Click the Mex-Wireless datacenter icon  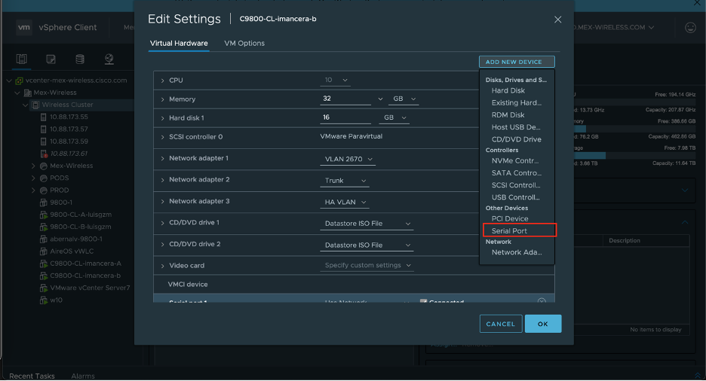tap(27, 93)
